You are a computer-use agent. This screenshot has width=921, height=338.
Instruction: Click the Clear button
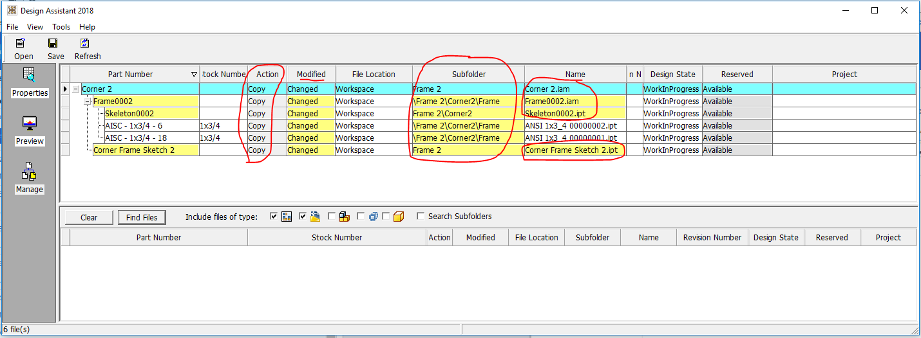pyautogui.click(x=89, y=217)
